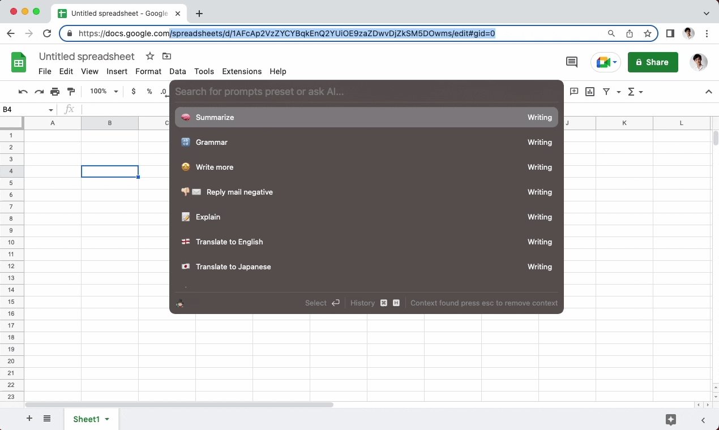Screen dimensions: 719x430
Task: Choose the Translate to Japanese preset
Action: pos(366,266)
